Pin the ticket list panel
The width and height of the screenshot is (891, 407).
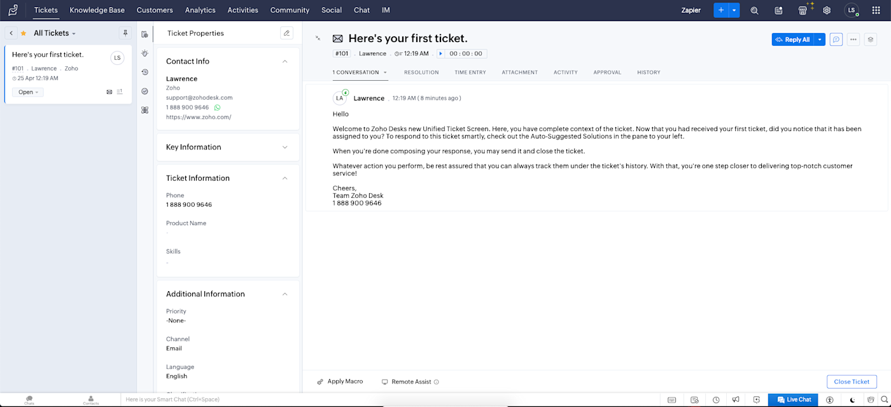click(x=125, y=33)
